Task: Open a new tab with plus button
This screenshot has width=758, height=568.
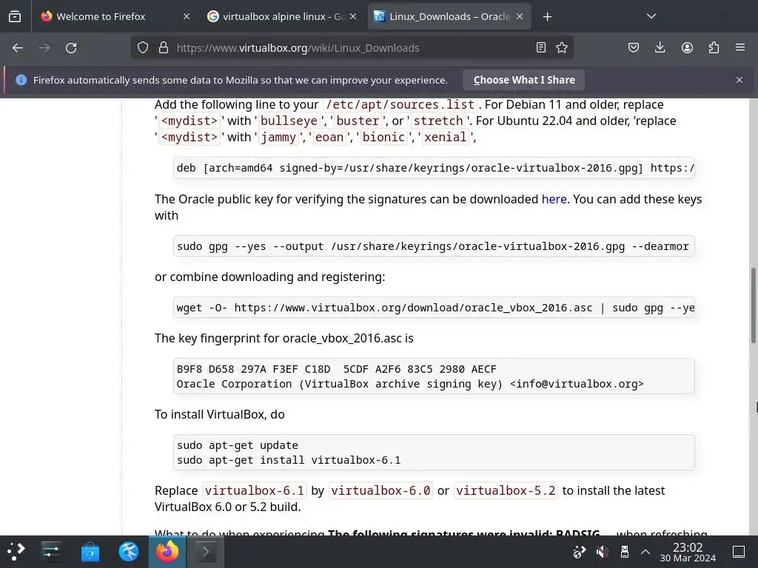Action: [x=547, y=17]
